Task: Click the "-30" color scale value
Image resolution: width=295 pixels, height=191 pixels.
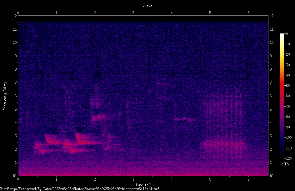Action: (287, 65)
